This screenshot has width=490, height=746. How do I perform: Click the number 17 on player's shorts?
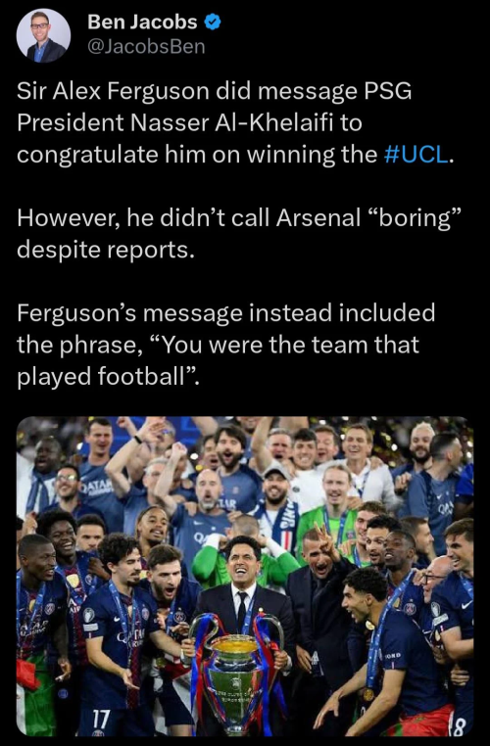[x=101, y=720]
